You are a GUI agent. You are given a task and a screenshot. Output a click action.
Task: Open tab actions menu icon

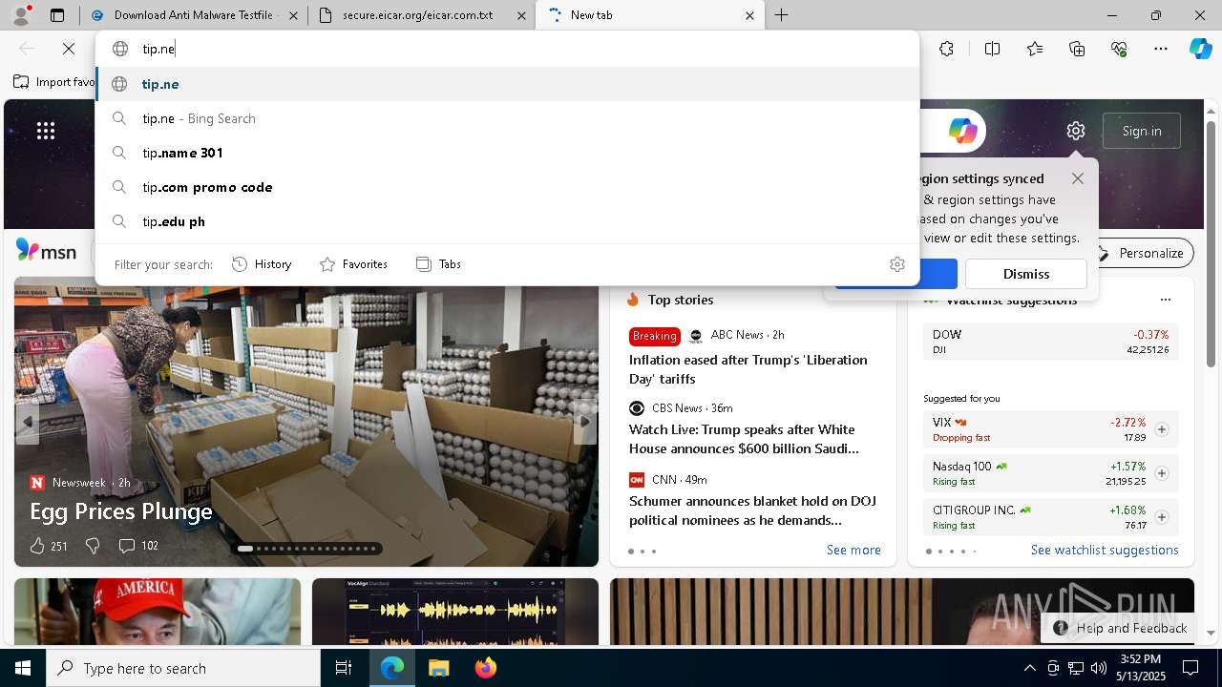(x=57, y=15)
